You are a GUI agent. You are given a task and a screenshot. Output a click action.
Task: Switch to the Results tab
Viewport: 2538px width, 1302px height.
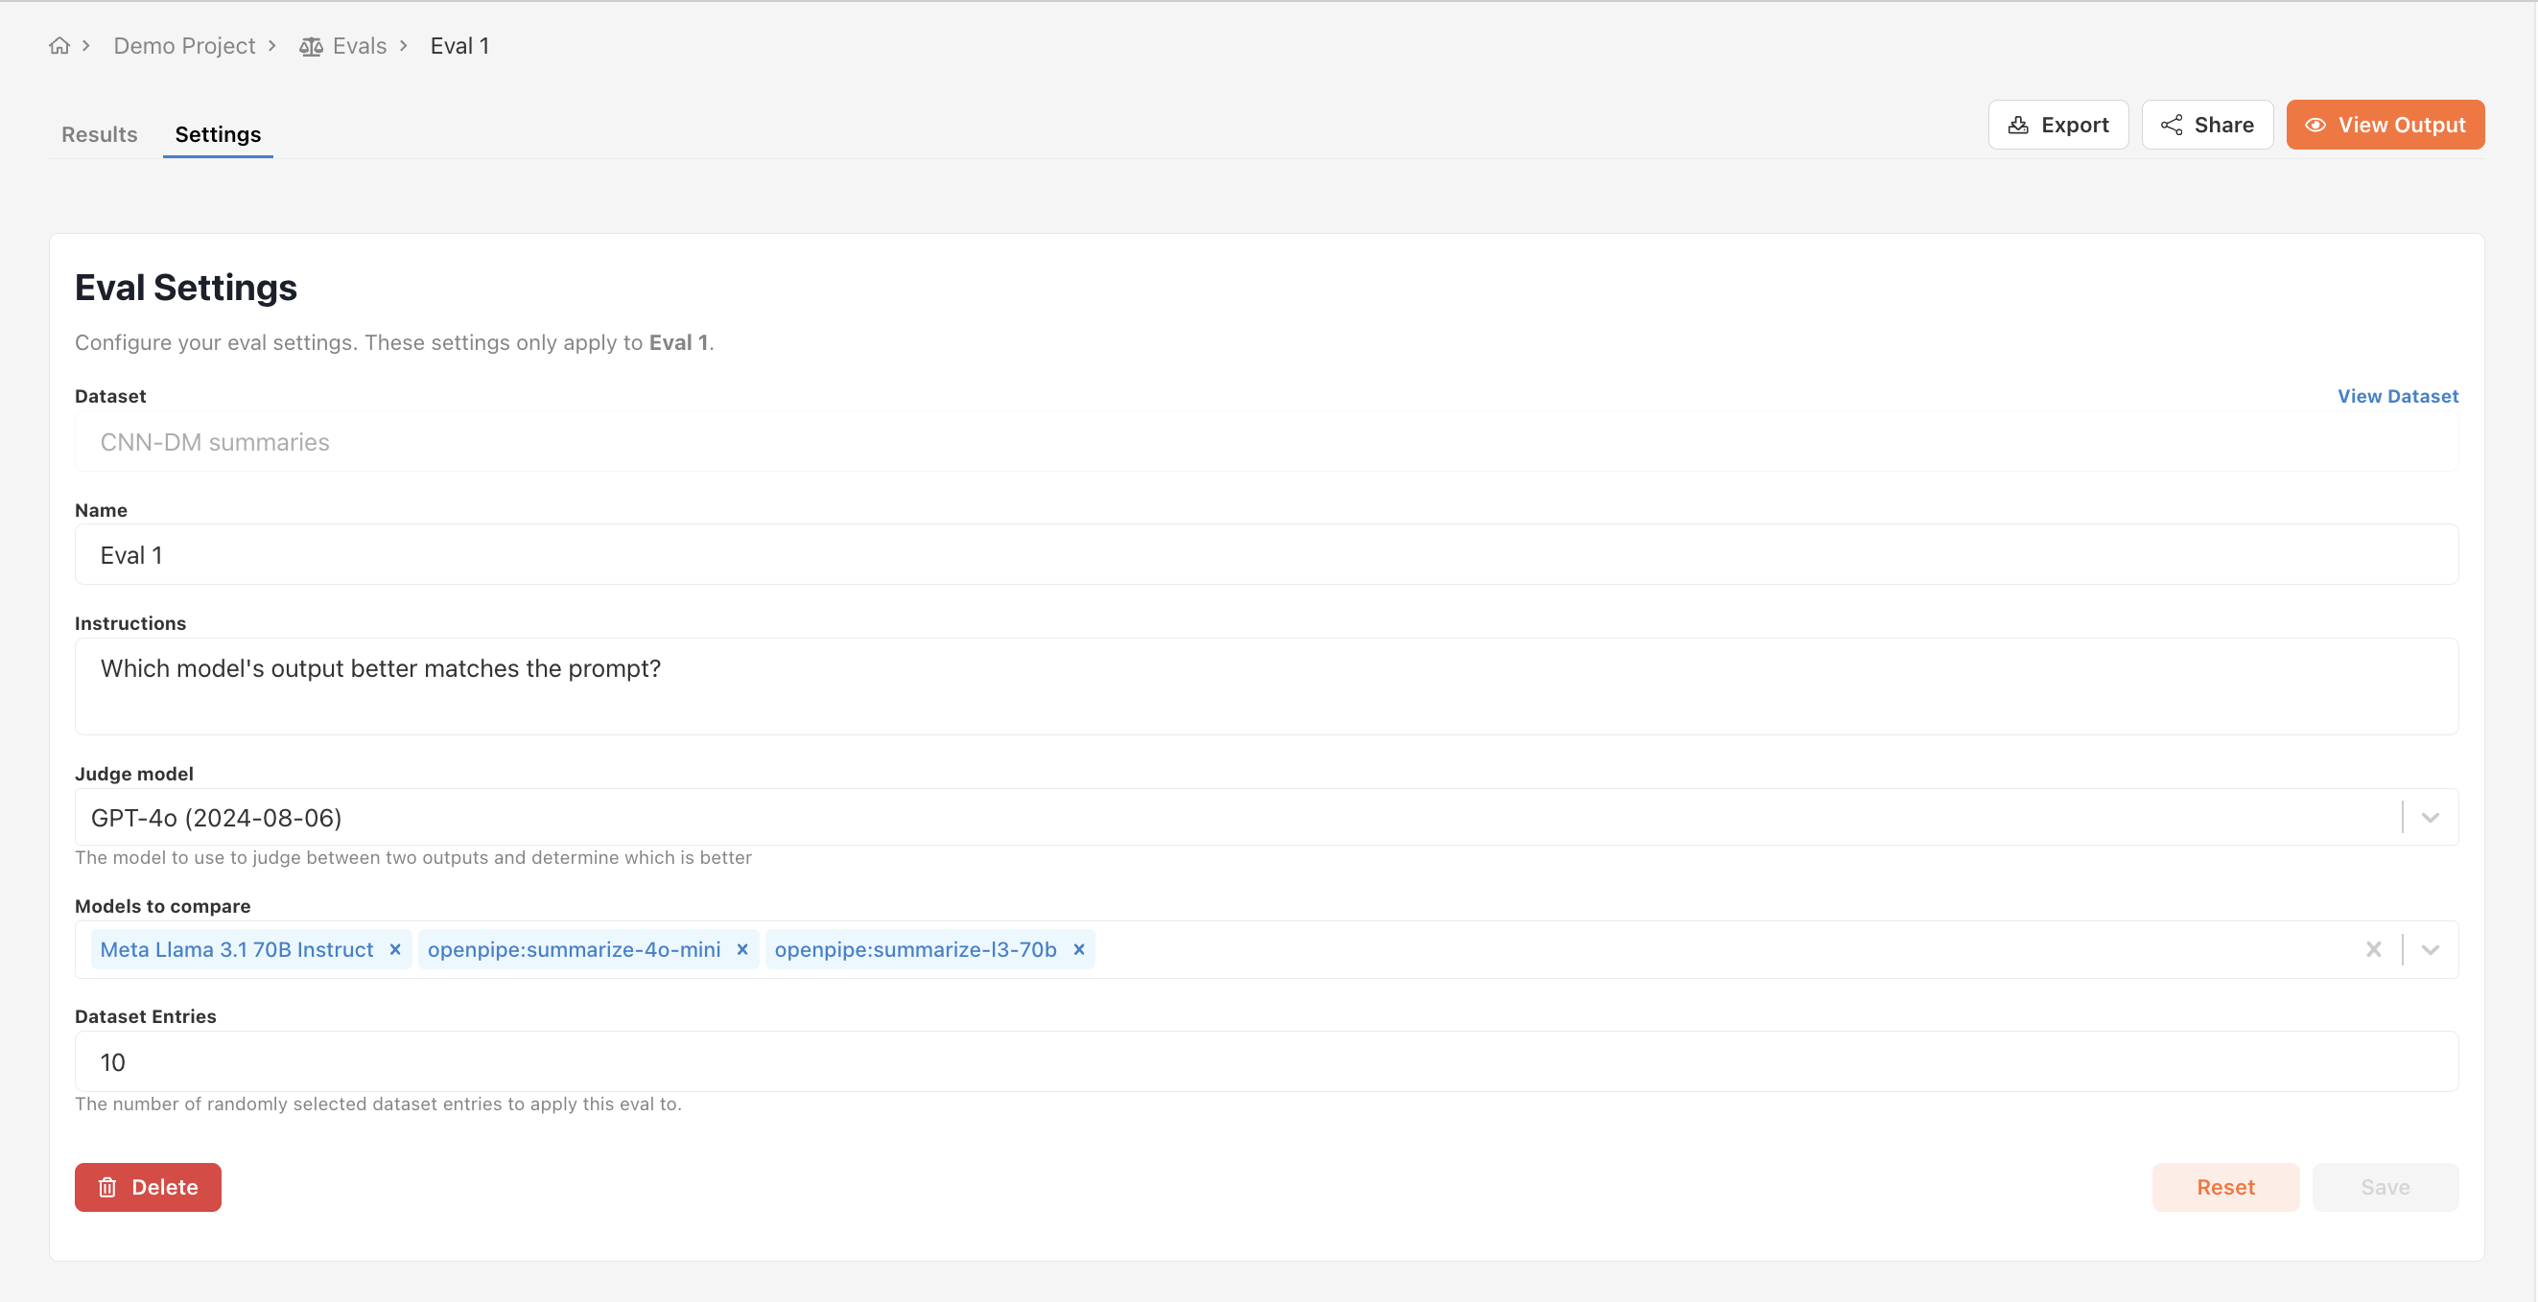coord(100,134)
